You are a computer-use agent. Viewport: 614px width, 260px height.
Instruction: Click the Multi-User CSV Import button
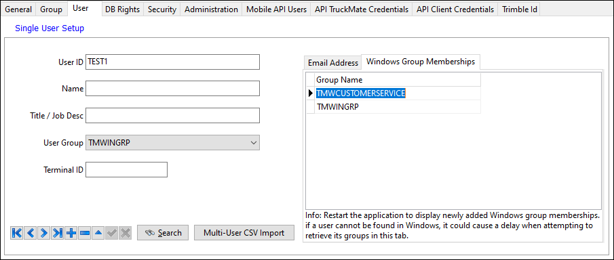(244, 233)
